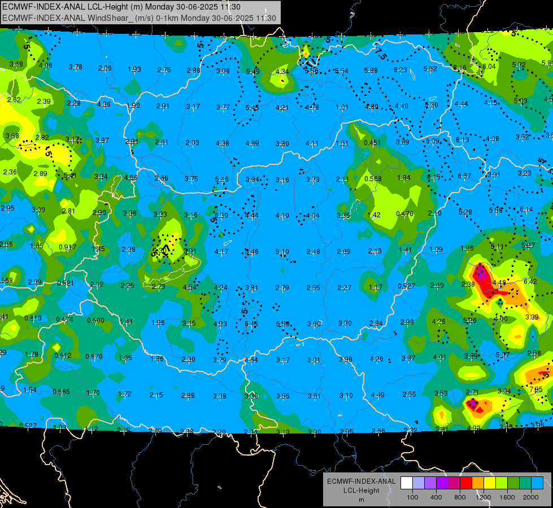Click the legend label 1200
The height and width of the screenshot is (508, 553).
(484, 497)
